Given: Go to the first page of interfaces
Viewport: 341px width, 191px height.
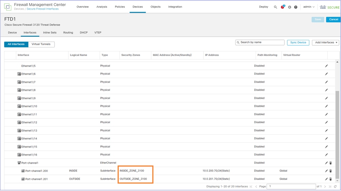Looking at the screenshot, I should pyautogui.click(x=251, y=187).
